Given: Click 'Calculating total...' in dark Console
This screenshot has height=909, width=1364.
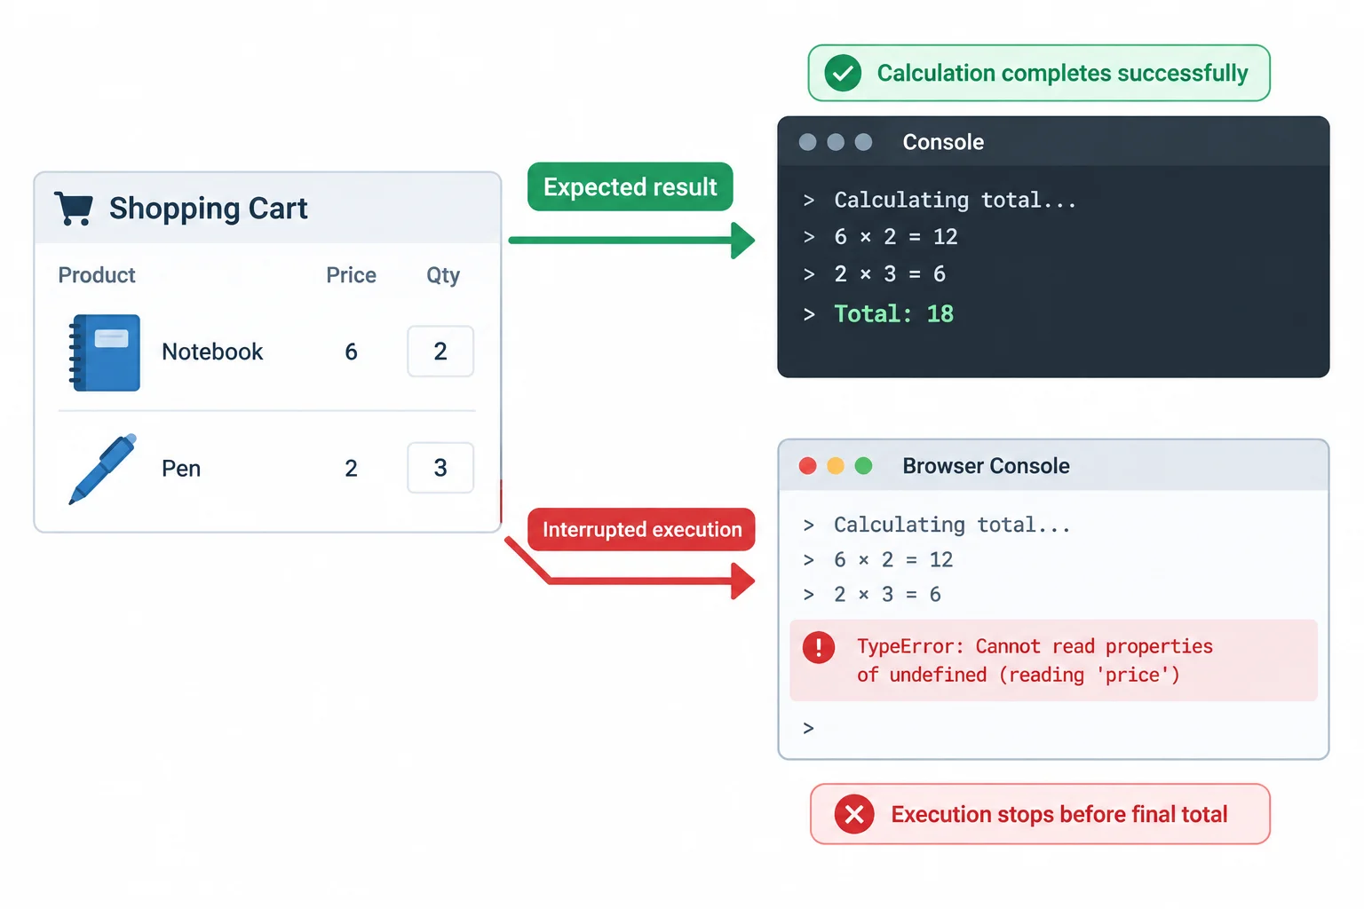Looking at the screenshot, I should point(955,201).
